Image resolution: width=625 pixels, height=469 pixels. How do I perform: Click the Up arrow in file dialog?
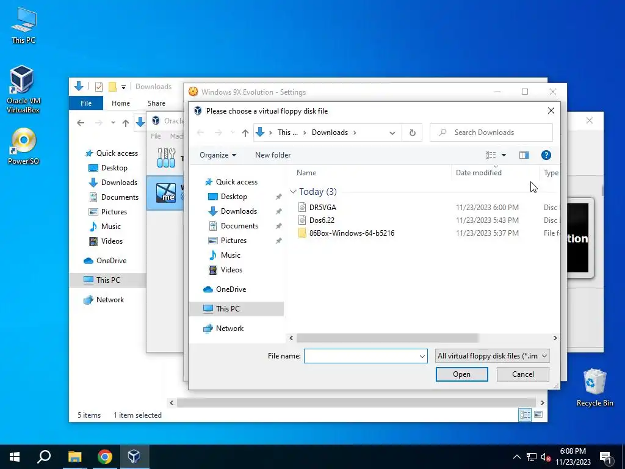(245, 133)
